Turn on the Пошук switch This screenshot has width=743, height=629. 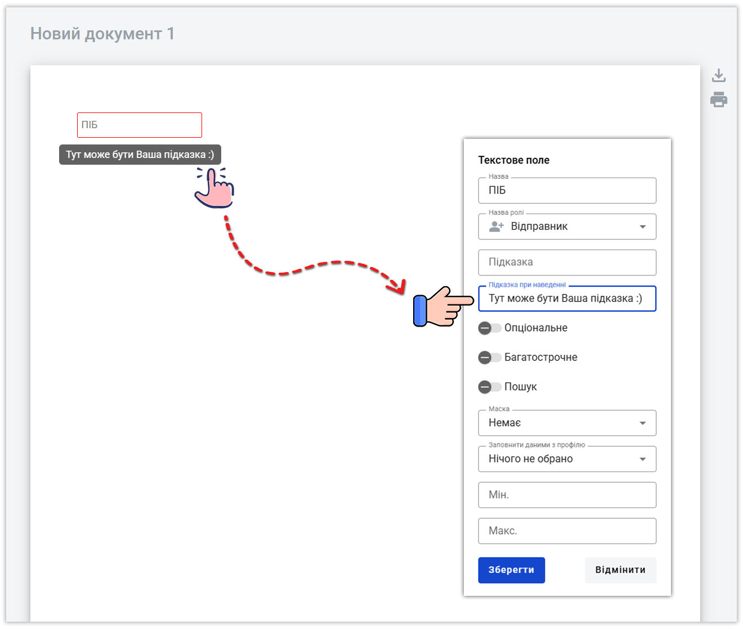pyautogui.click(x=489, y=387)
